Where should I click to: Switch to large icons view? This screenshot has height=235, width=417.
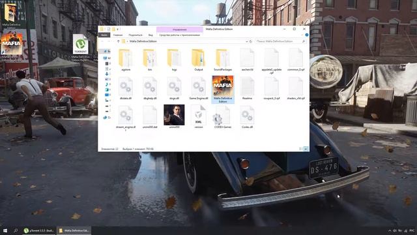point(306,149)
